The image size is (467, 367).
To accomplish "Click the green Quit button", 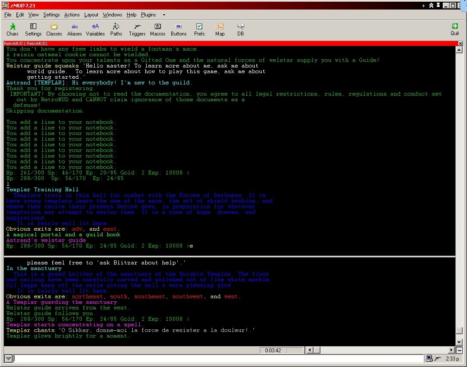I will click(454, 29).
